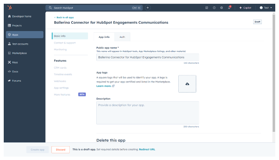Switch to the Auth tab
The image size is (279, 160).
[x=122, y=37]
